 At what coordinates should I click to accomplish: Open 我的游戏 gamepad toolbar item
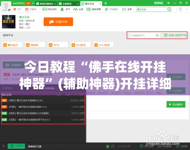[49, 9]
